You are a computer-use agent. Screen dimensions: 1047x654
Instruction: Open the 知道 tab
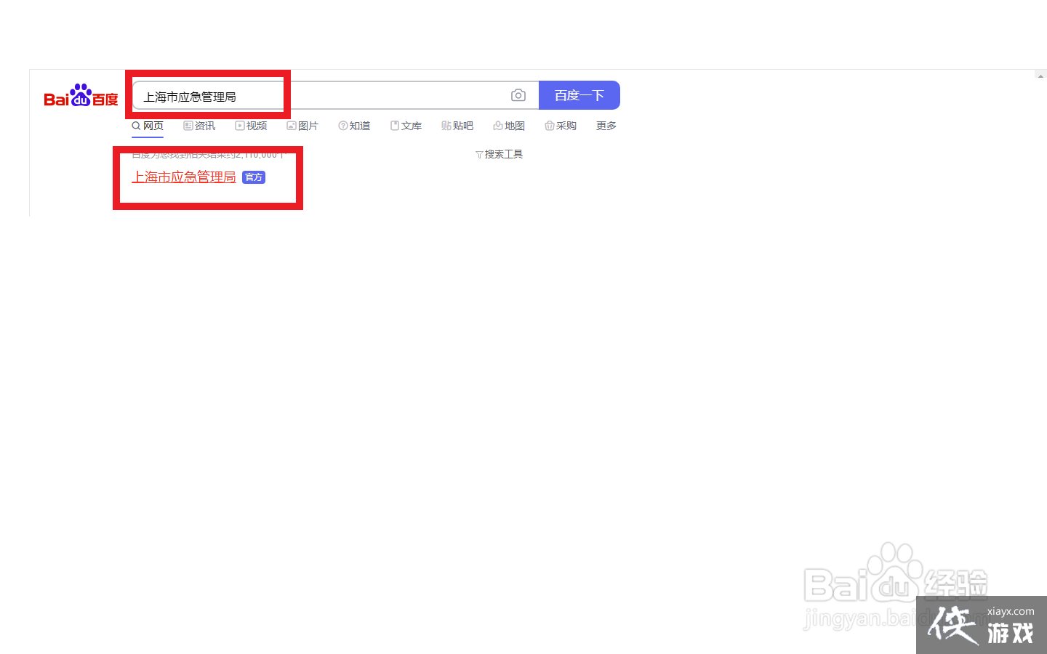tap(354, 126)
